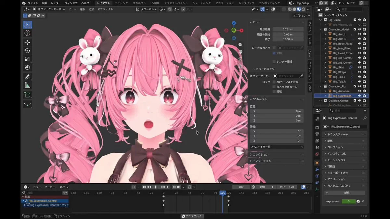This screenshot has height=219, width=390.
Task: Pause the animation playback
Action: pyautogui.click(x=156, y=187)
